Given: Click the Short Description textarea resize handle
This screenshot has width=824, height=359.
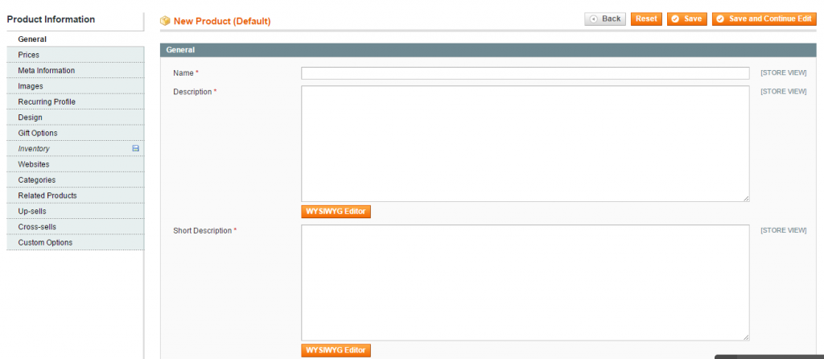Looking at the screenshot, I should pyautogui.click(x=746, y=337).
